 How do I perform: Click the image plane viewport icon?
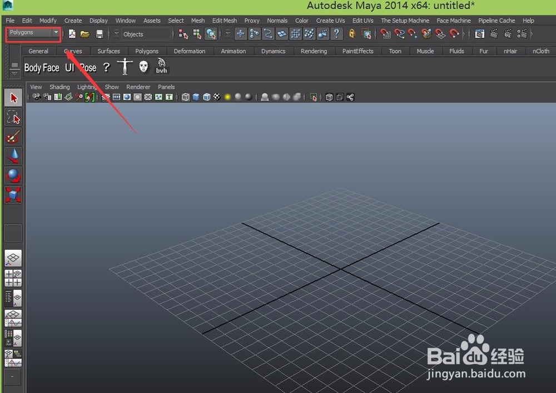(x=68, y=97)
